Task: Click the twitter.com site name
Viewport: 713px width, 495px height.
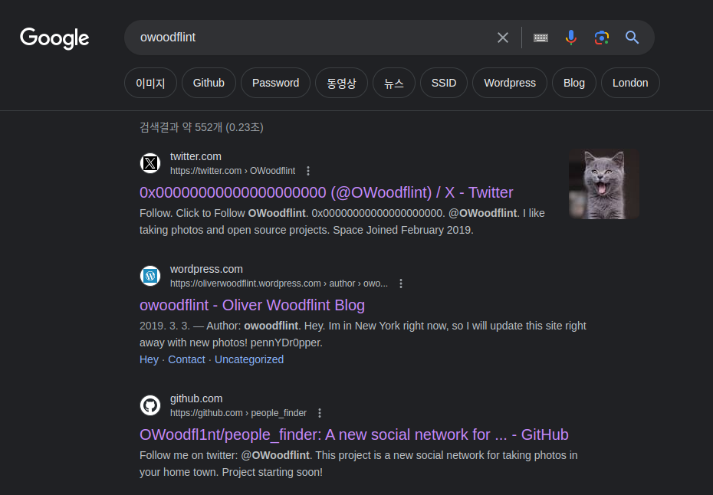Action: click(195, 156)
